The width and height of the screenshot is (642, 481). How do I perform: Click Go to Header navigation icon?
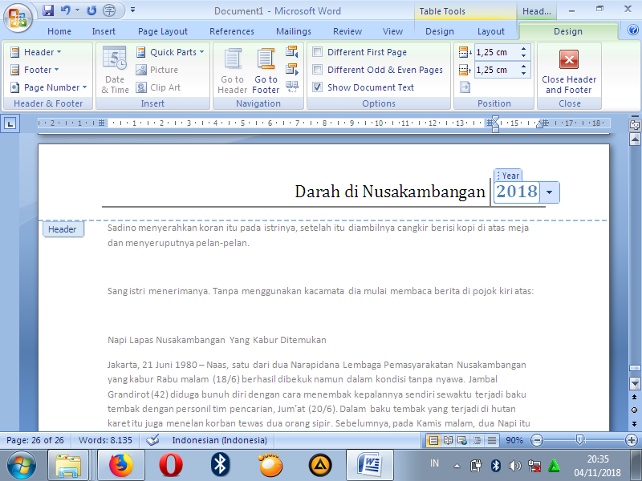click(232, 71)
